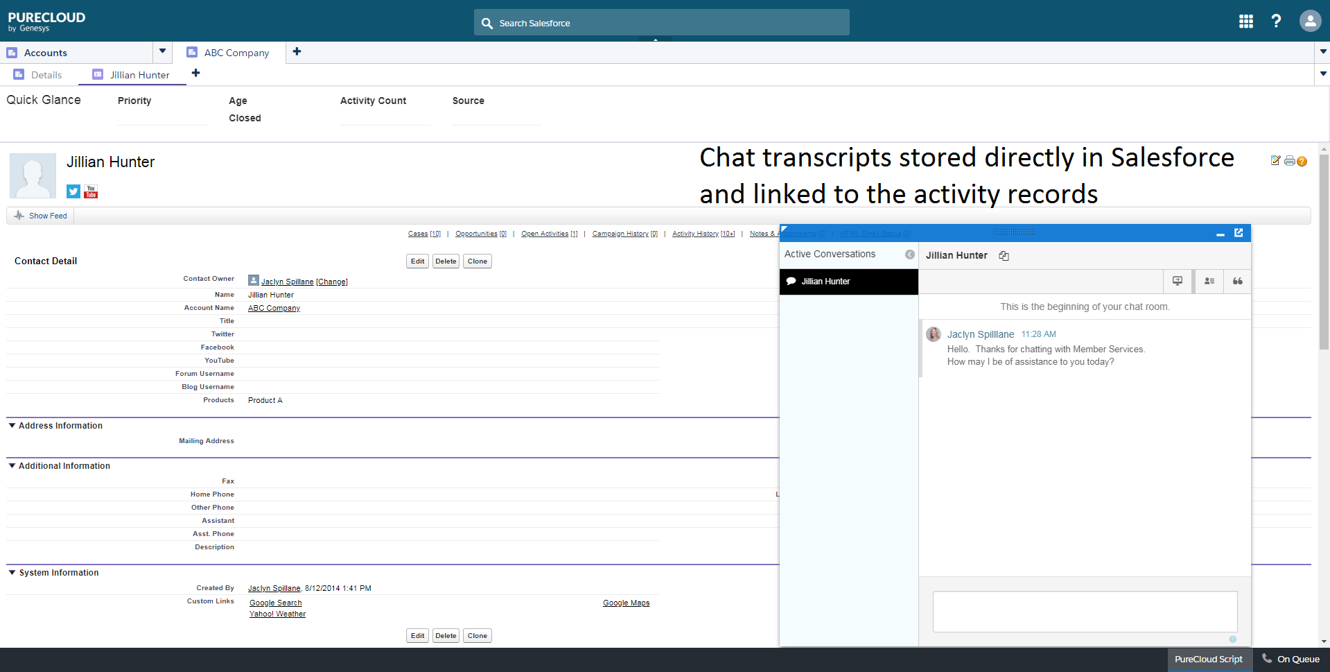Open canned responses quote icon
Image resolution: width=1330 pixels, height=672 pixels.
1238,281
